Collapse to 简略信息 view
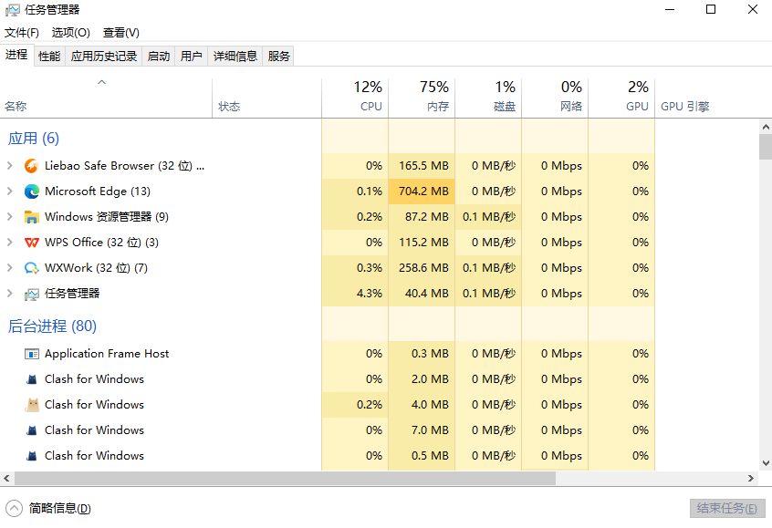 (x=49, y=509)
